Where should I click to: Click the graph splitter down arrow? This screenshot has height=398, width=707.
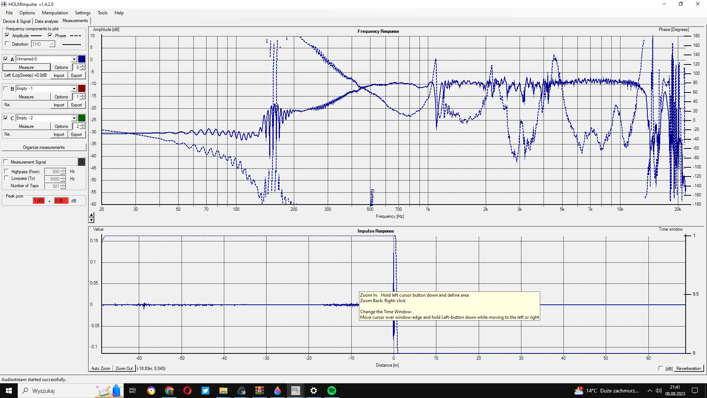click(91, 220)
